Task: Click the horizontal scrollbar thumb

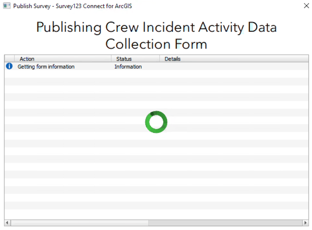Action: point(79,223)
